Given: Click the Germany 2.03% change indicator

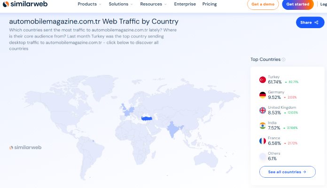Looking at the screenshot, I should coord(290,98).
